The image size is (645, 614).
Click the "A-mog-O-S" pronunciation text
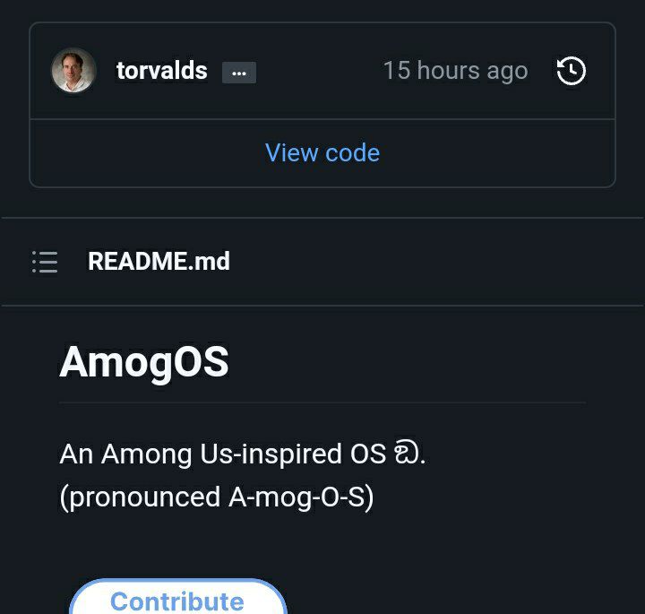point(297,497)
